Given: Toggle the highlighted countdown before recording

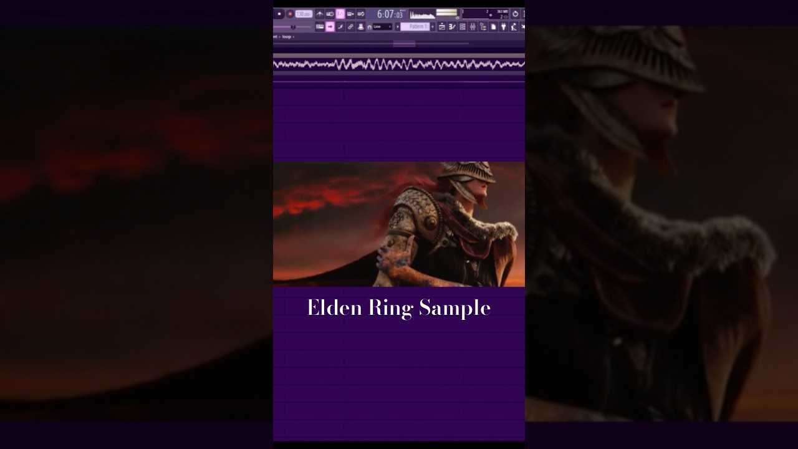Looking at the screenshot, I should (x=340, y=14).
